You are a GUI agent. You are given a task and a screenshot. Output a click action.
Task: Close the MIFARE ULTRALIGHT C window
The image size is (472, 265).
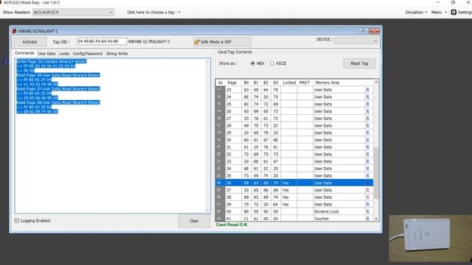click(x=374, y=31)
